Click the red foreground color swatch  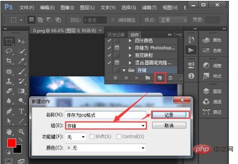[11, 143]
